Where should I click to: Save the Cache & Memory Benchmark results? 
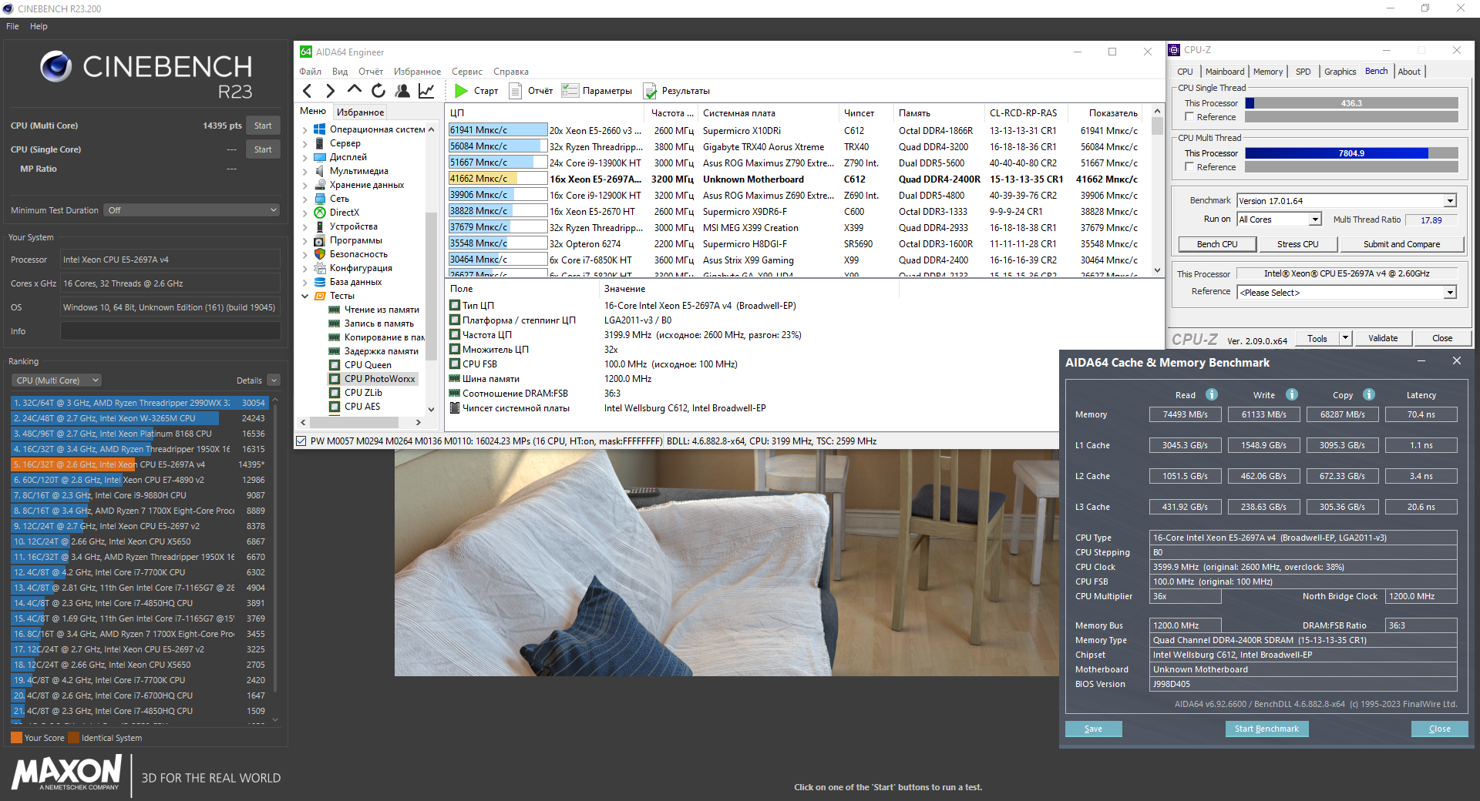pyautogui.click(x=1093, y=729)
